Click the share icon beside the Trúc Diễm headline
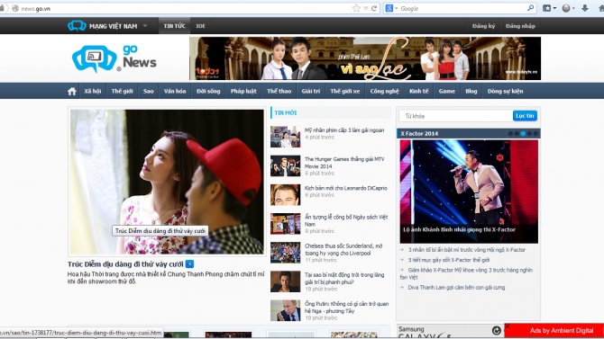The image size is (604, 339). pos(189,264)
